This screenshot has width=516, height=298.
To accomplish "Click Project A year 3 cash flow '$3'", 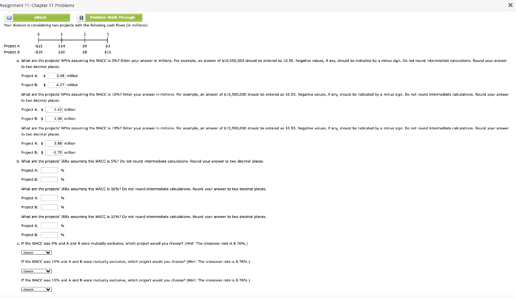I will pos(108,46).
